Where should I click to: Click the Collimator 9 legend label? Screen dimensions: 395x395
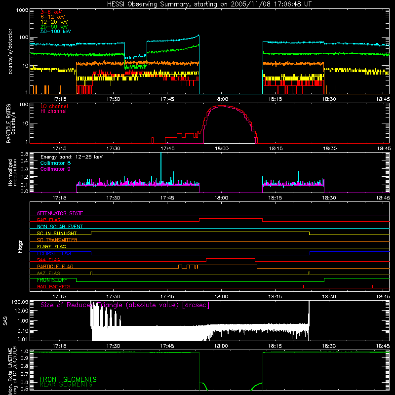pyautogui.click(x=55, y=169)
